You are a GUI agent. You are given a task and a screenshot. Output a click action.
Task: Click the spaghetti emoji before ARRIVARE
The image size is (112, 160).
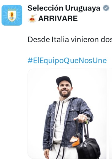tap(32, 18)
